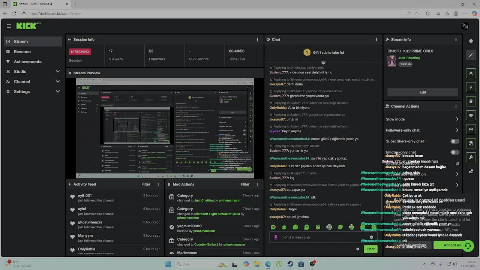Open Cookie settings
This screenshot has height=270, width=480.
tap(412, 245)
